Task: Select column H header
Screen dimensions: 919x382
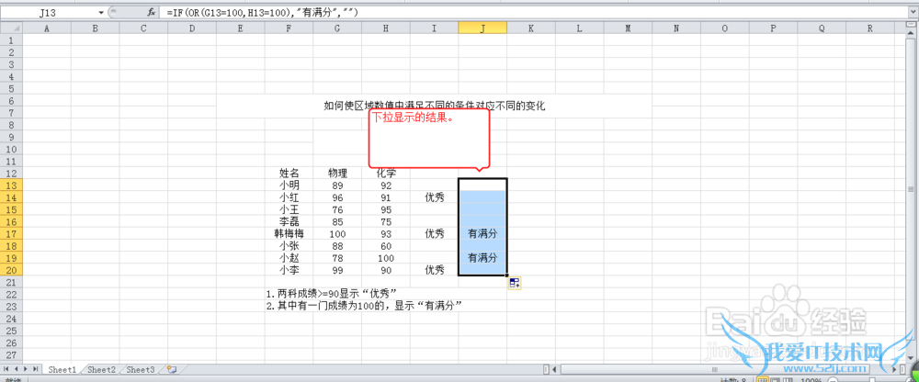Action: click(x=386, y=28)
